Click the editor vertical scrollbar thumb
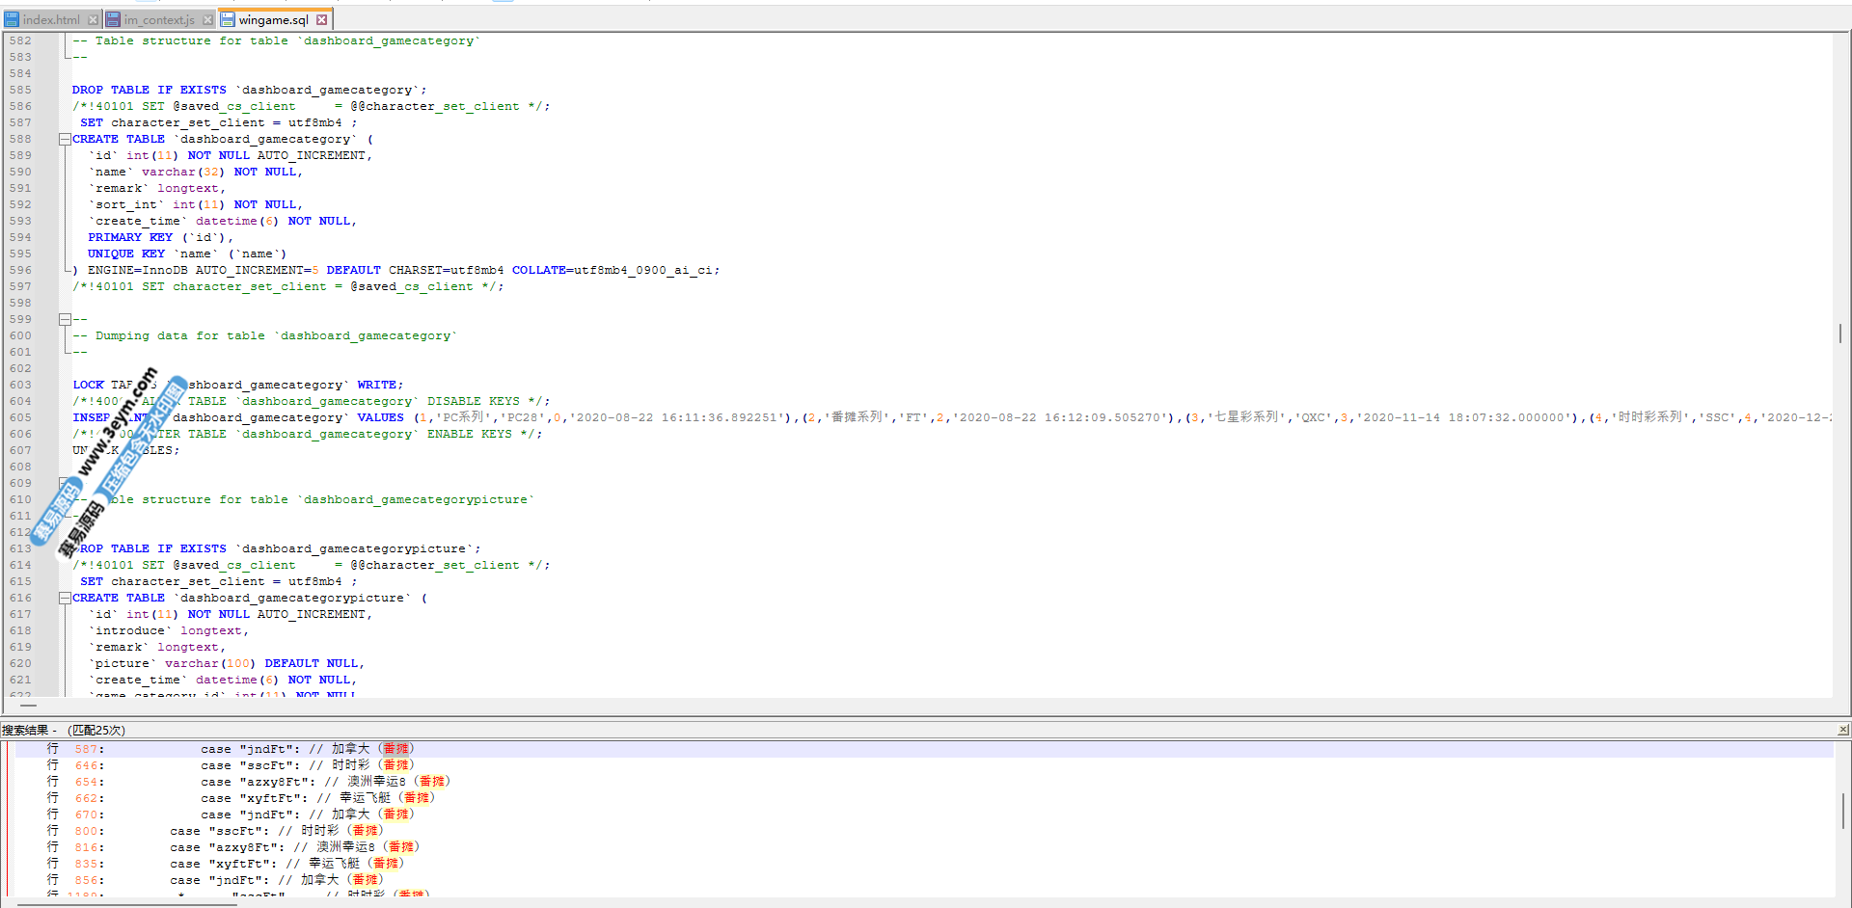This screenshot has width=1852, height=908. [x=1840, y=334]
